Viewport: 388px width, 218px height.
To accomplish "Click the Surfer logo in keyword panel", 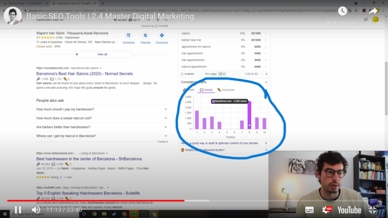I will [188, 74].
